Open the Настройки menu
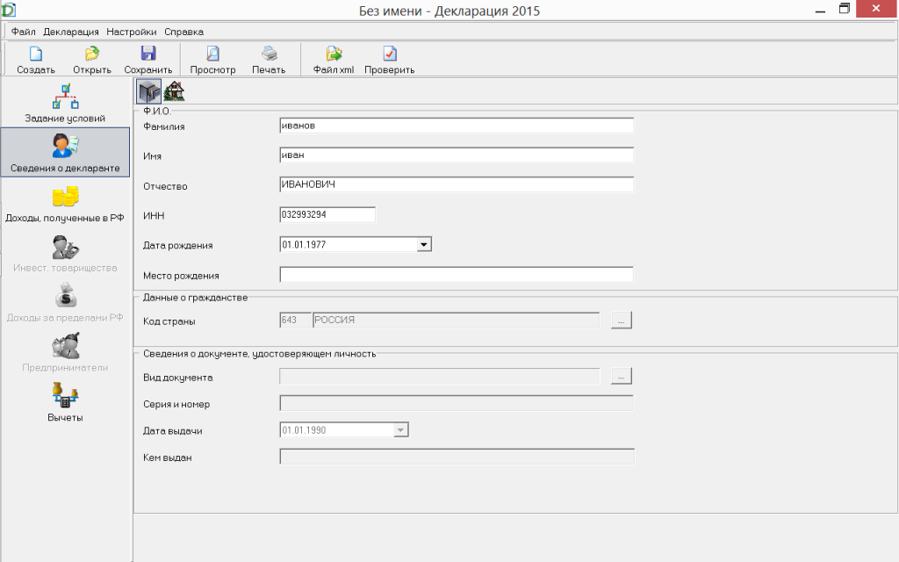899x562 pixels. (x=132, y=31)
